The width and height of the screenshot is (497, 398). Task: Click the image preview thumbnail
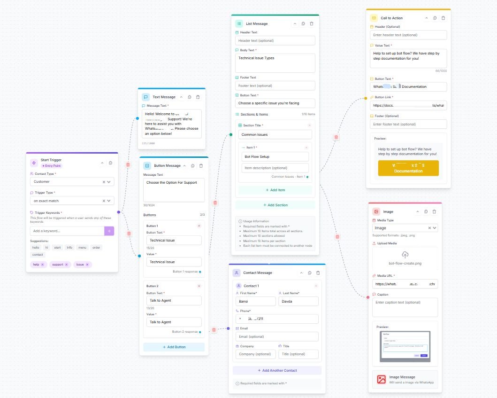pos(405,347)
